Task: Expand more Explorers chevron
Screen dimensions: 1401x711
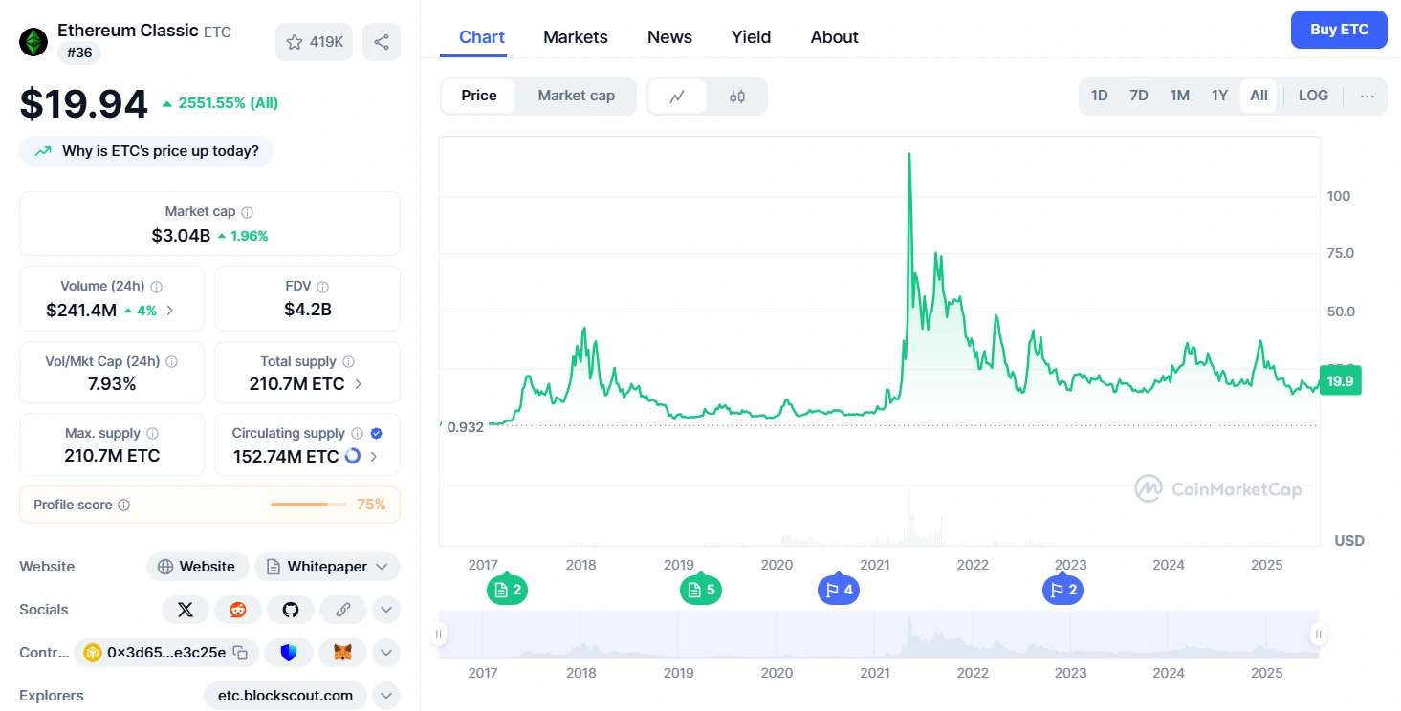Action: (x=385, y=696)
